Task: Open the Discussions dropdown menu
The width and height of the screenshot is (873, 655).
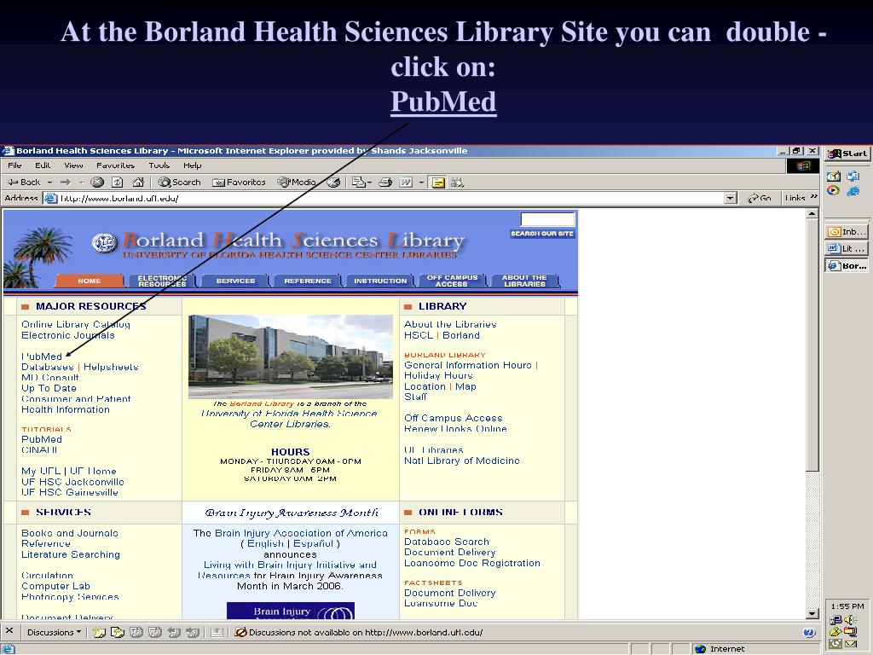Action: coord(54,632)
